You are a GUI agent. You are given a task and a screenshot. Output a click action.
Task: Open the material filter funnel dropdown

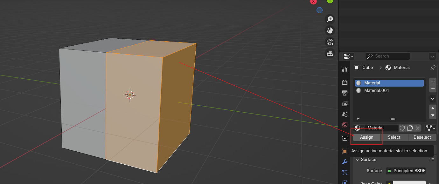coord(430,128)
